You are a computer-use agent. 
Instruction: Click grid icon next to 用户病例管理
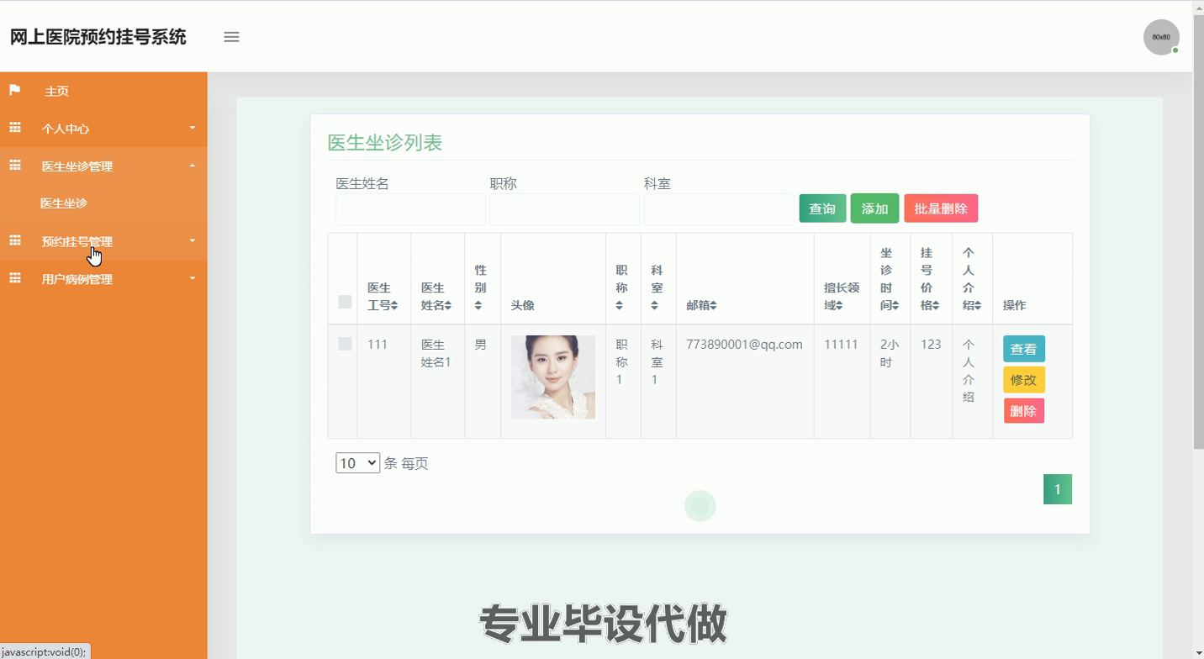(x=15, y=278)
